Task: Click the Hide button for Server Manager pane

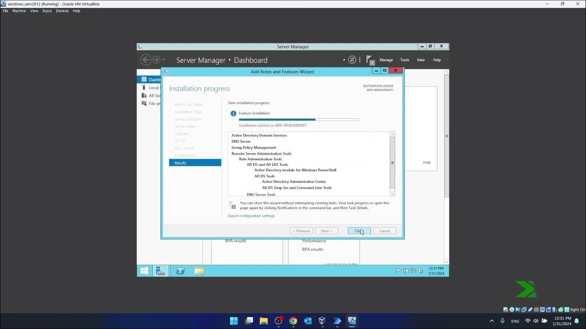Action: point(426,162)
